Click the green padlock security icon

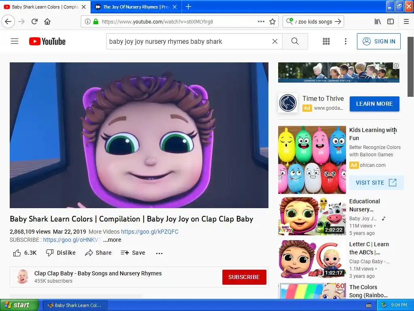[x=96, y=21]
